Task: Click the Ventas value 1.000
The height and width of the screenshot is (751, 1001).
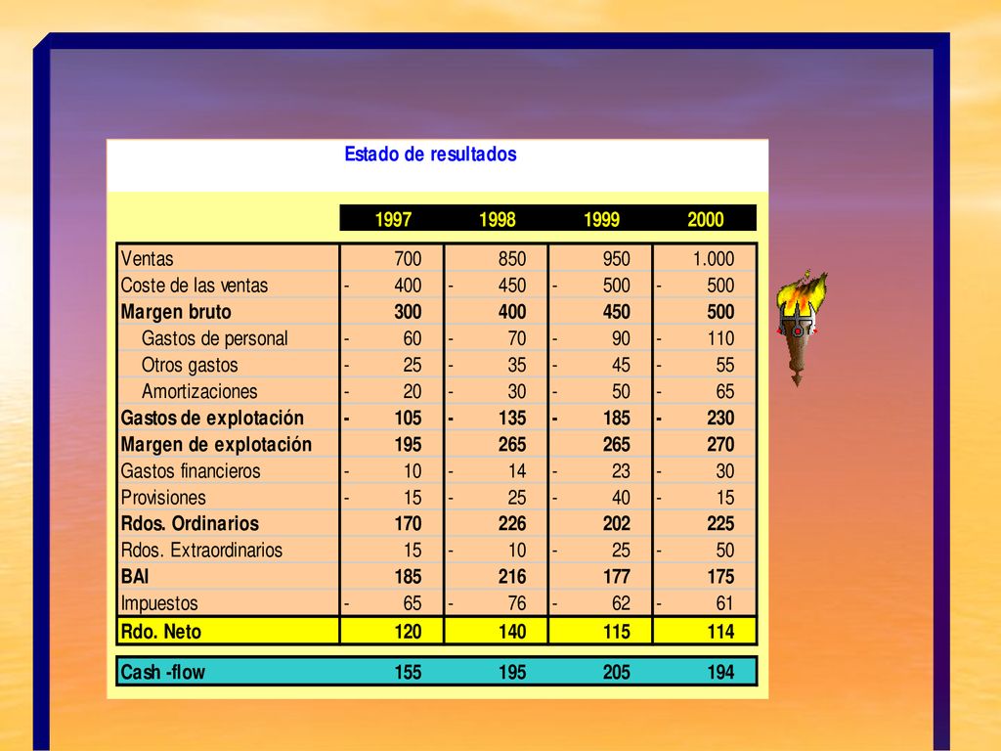Action: click(x=714, y=258)
